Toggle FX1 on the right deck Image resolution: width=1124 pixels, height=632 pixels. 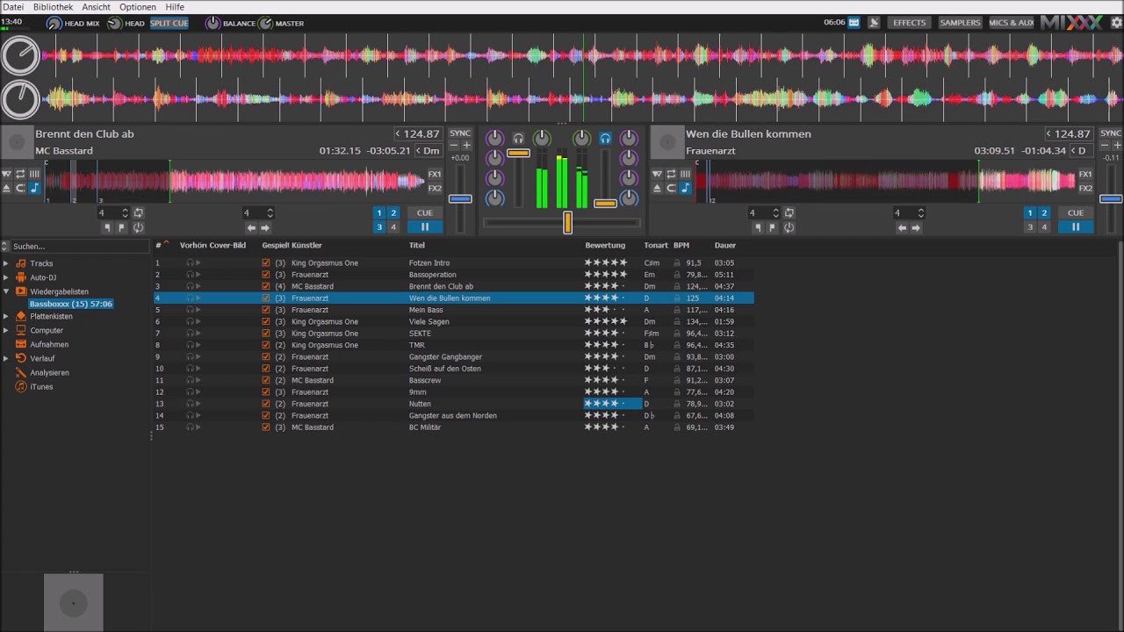tap(1085, 174)
